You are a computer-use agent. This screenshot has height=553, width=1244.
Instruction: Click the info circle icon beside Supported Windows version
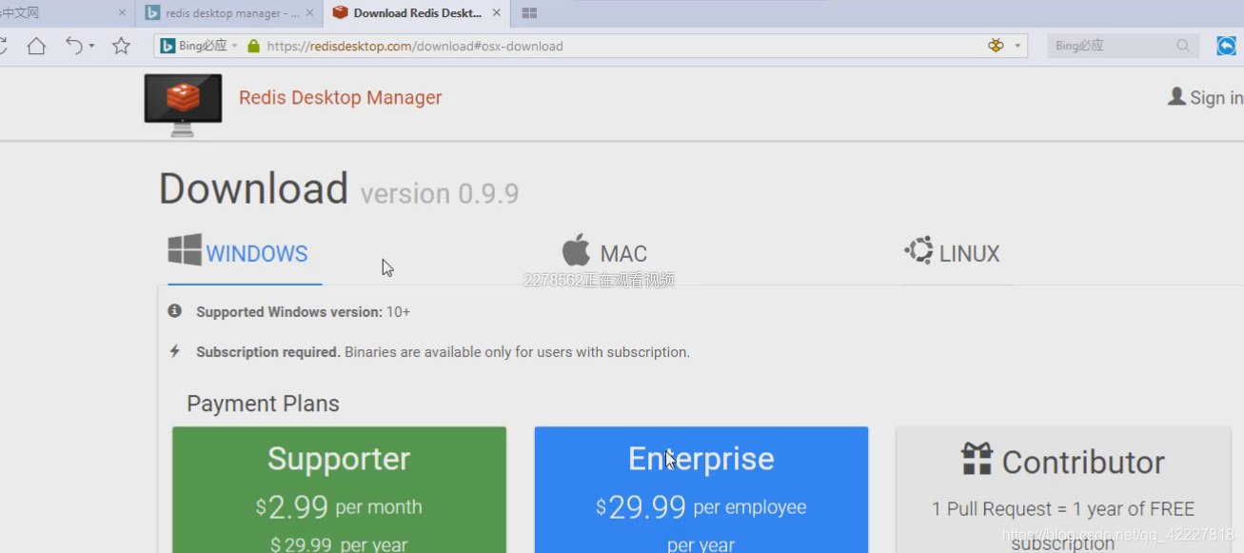[174, 311]
